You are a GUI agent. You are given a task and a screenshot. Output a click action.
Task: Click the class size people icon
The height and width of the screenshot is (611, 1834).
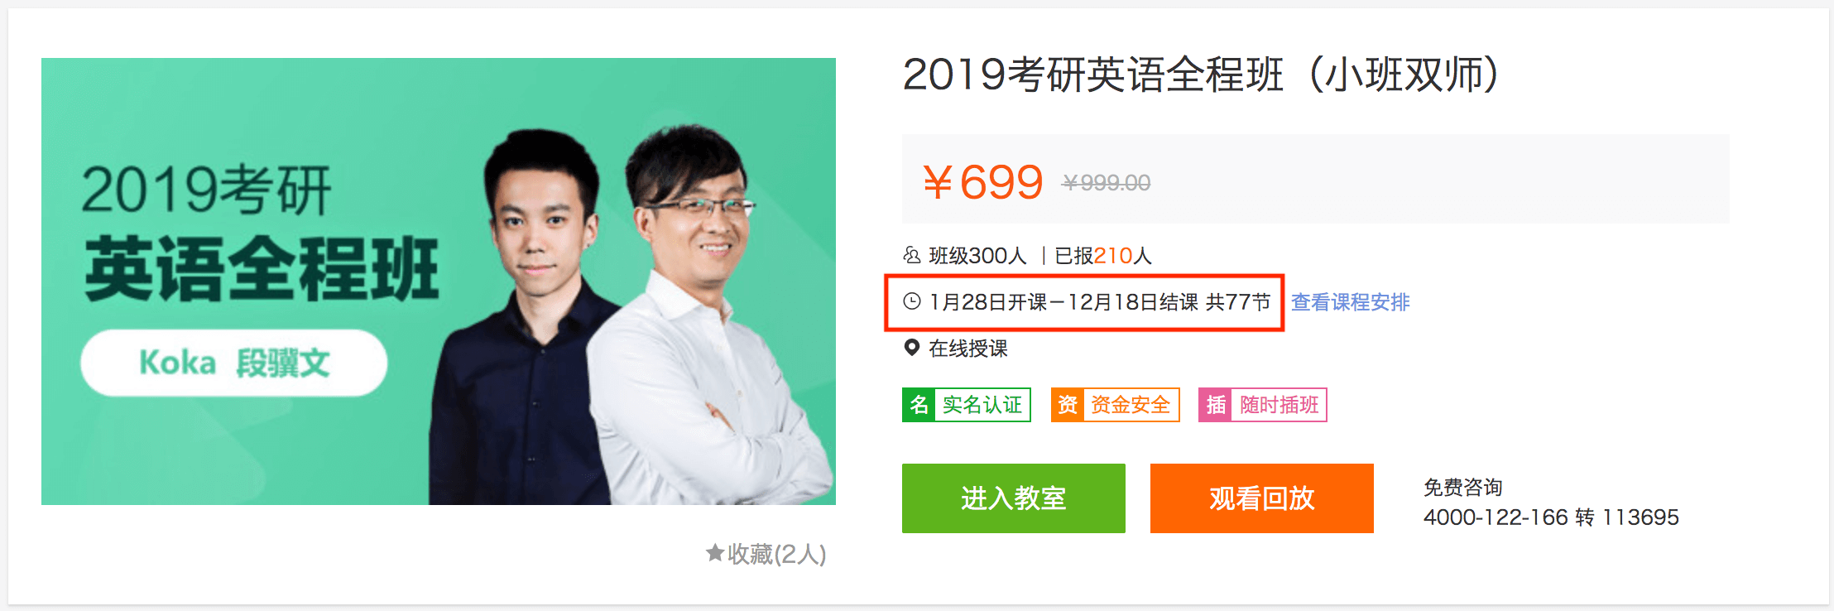[911, 255]
